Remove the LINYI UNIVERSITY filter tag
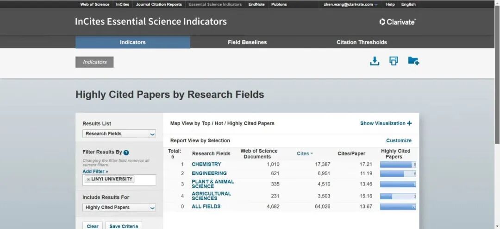The height and width of the screenshot is (229, 500). 88,179
